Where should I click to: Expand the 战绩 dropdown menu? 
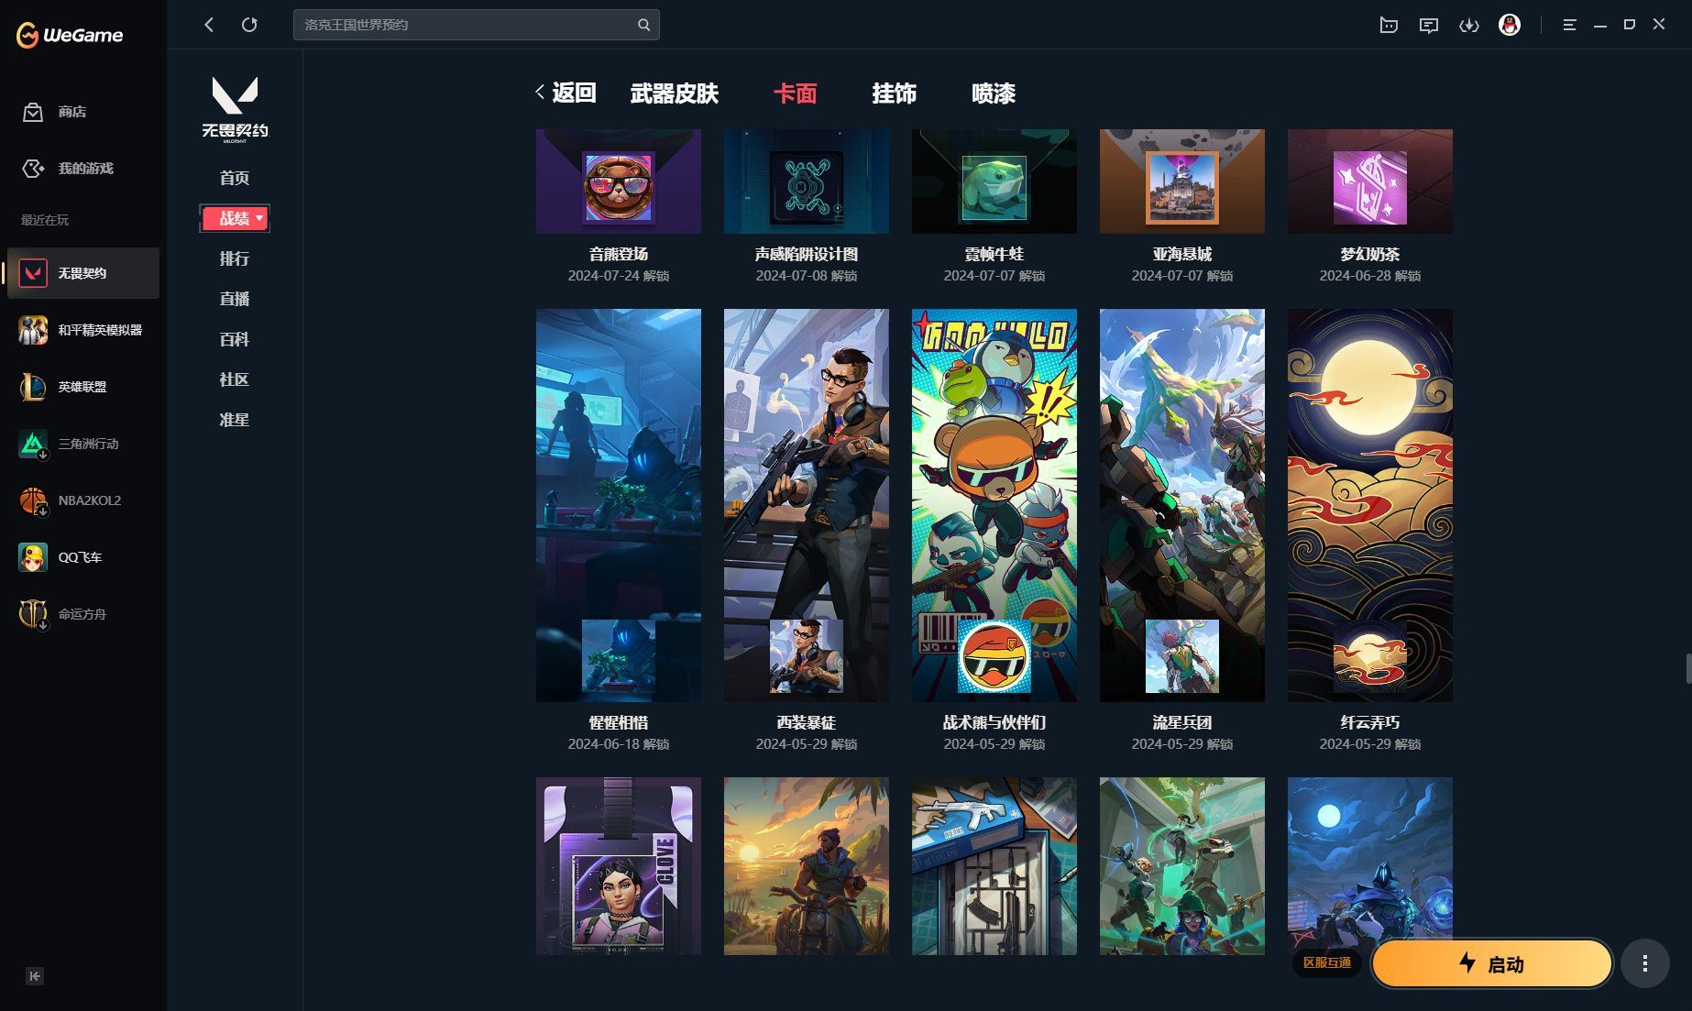tap(259, 218)
